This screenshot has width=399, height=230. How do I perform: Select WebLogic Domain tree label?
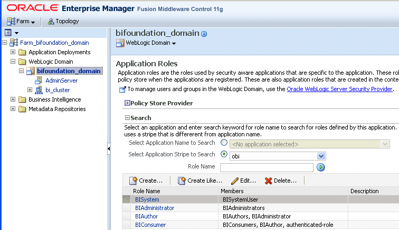51,62
